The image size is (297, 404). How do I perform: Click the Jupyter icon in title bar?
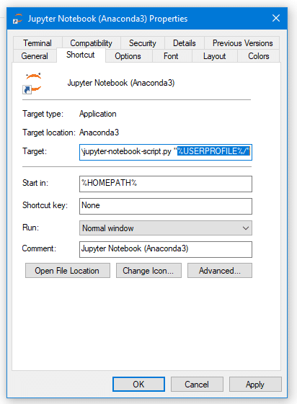[x=18, y=19]
